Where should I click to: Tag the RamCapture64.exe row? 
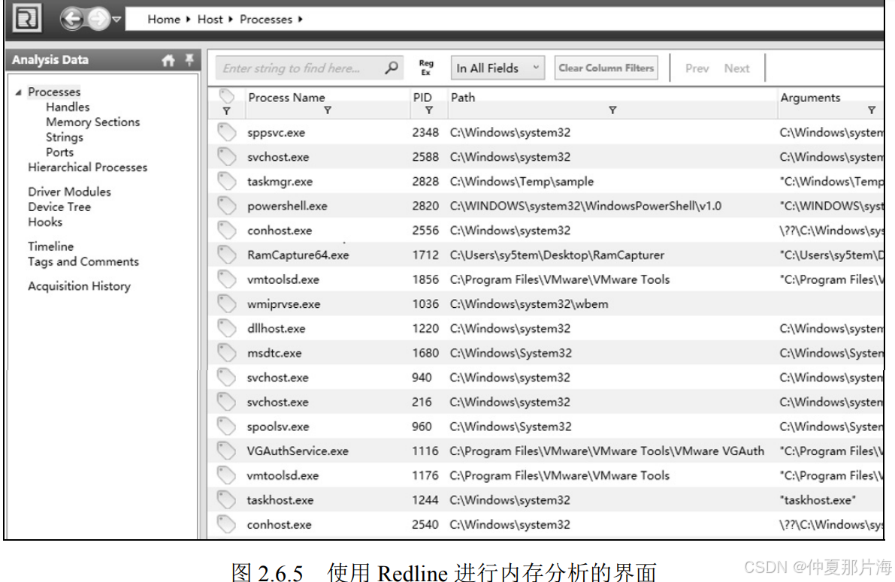point(227,255)
